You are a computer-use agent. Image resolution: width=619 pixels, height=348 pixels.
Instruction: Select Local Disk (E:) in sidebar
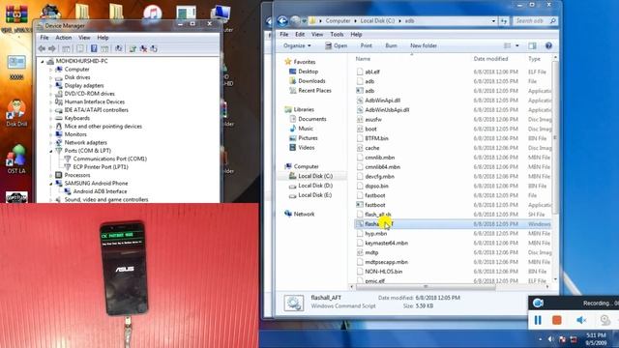tap(314, 195)
